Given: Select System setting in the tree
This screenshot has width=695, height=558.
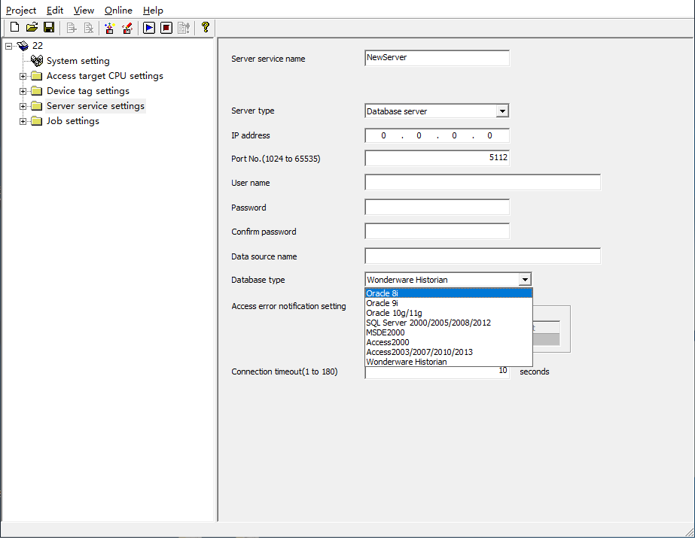Looking at the screenshot, I should [x=78, y=61].
